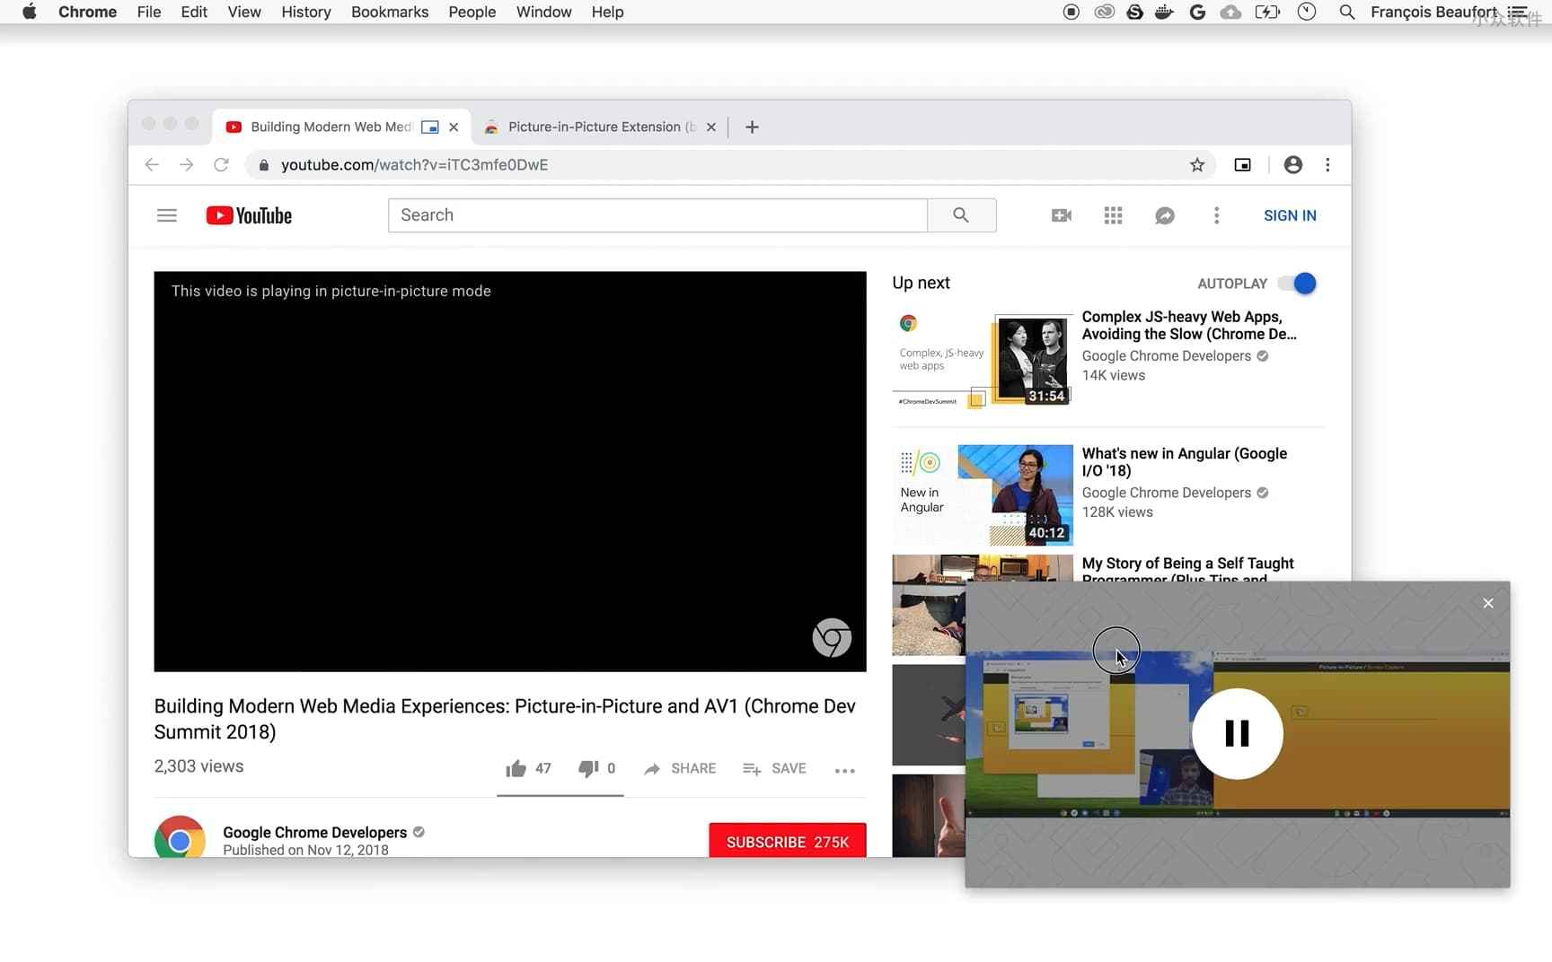1552x962 pixels.
Task: Open the History menu
Action: 306,13
